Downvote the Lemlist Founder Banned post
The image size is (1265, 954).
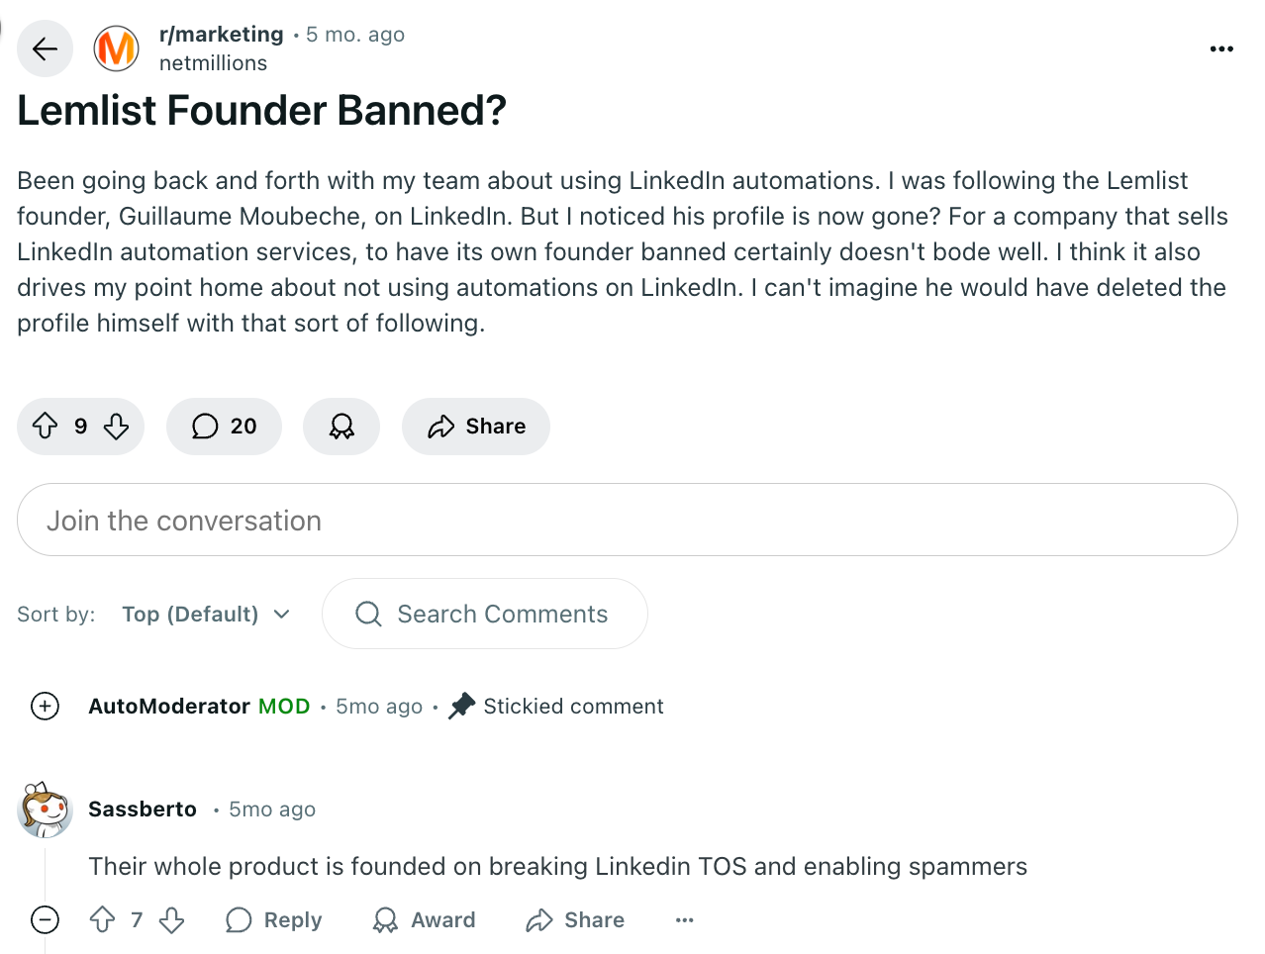[x=117, y=427]
